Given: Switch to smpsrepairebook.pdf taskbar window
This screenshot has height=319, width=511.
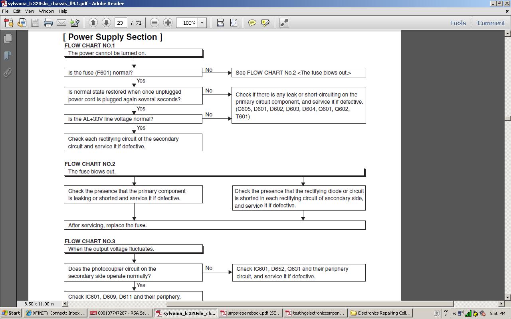Looking at the screenshot, I should [x=250, y=313].
